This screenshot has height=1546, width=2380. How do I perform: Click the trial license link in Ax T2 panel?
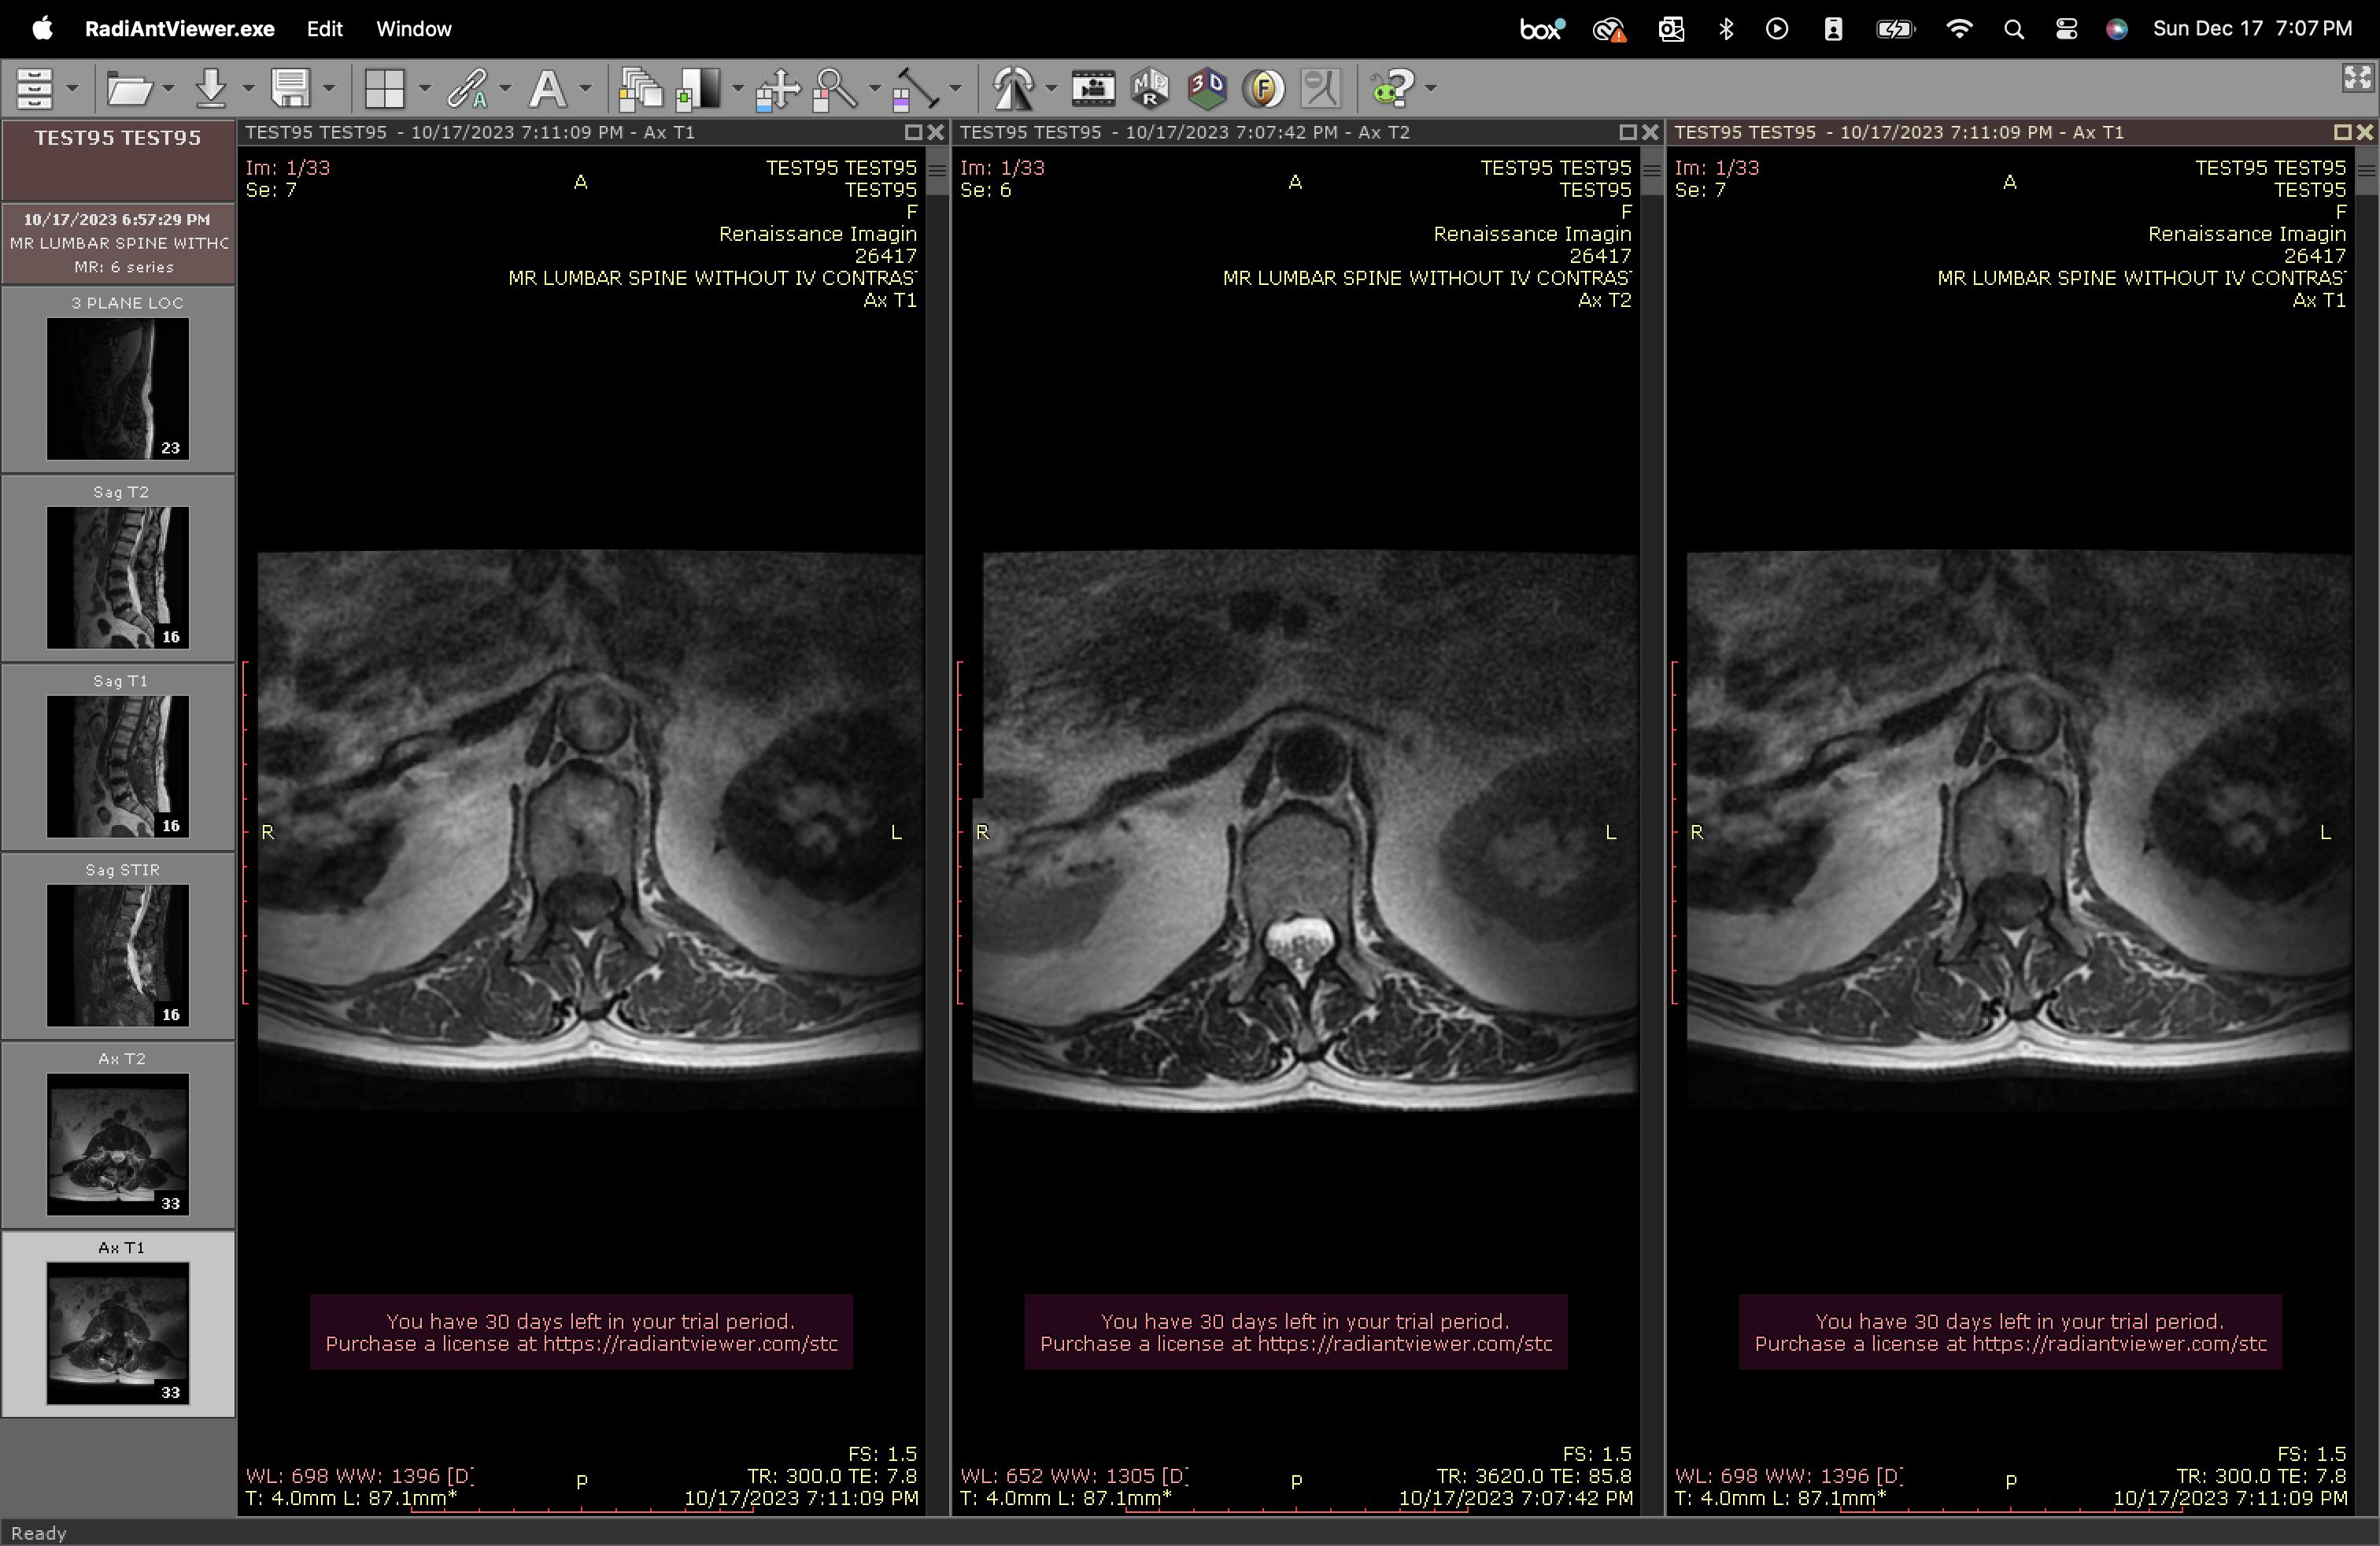[x=1296, y=1344]
